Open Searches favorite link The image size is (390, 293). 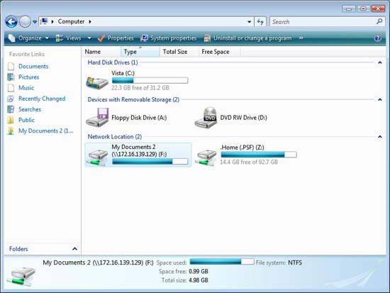tap(30, 109)
